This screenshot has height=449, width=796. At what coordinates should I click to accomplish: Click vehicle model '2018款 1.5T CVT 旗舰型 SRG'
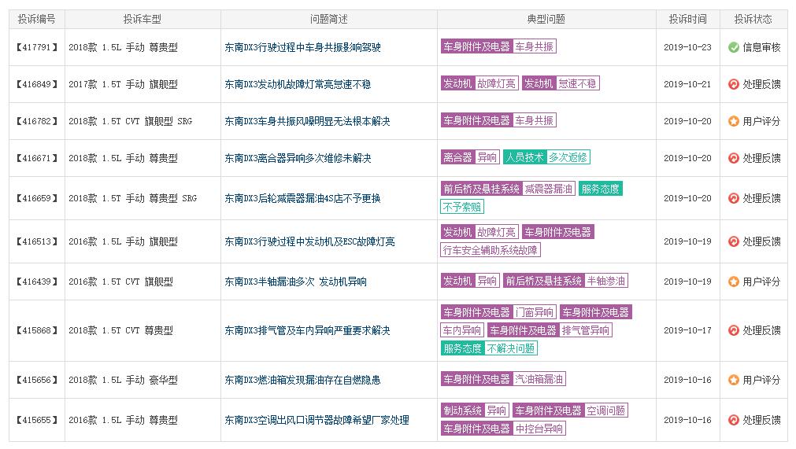(x=131, y=121)
